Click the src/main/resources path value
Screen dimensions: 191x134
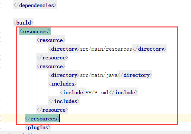tap(106, 49)
